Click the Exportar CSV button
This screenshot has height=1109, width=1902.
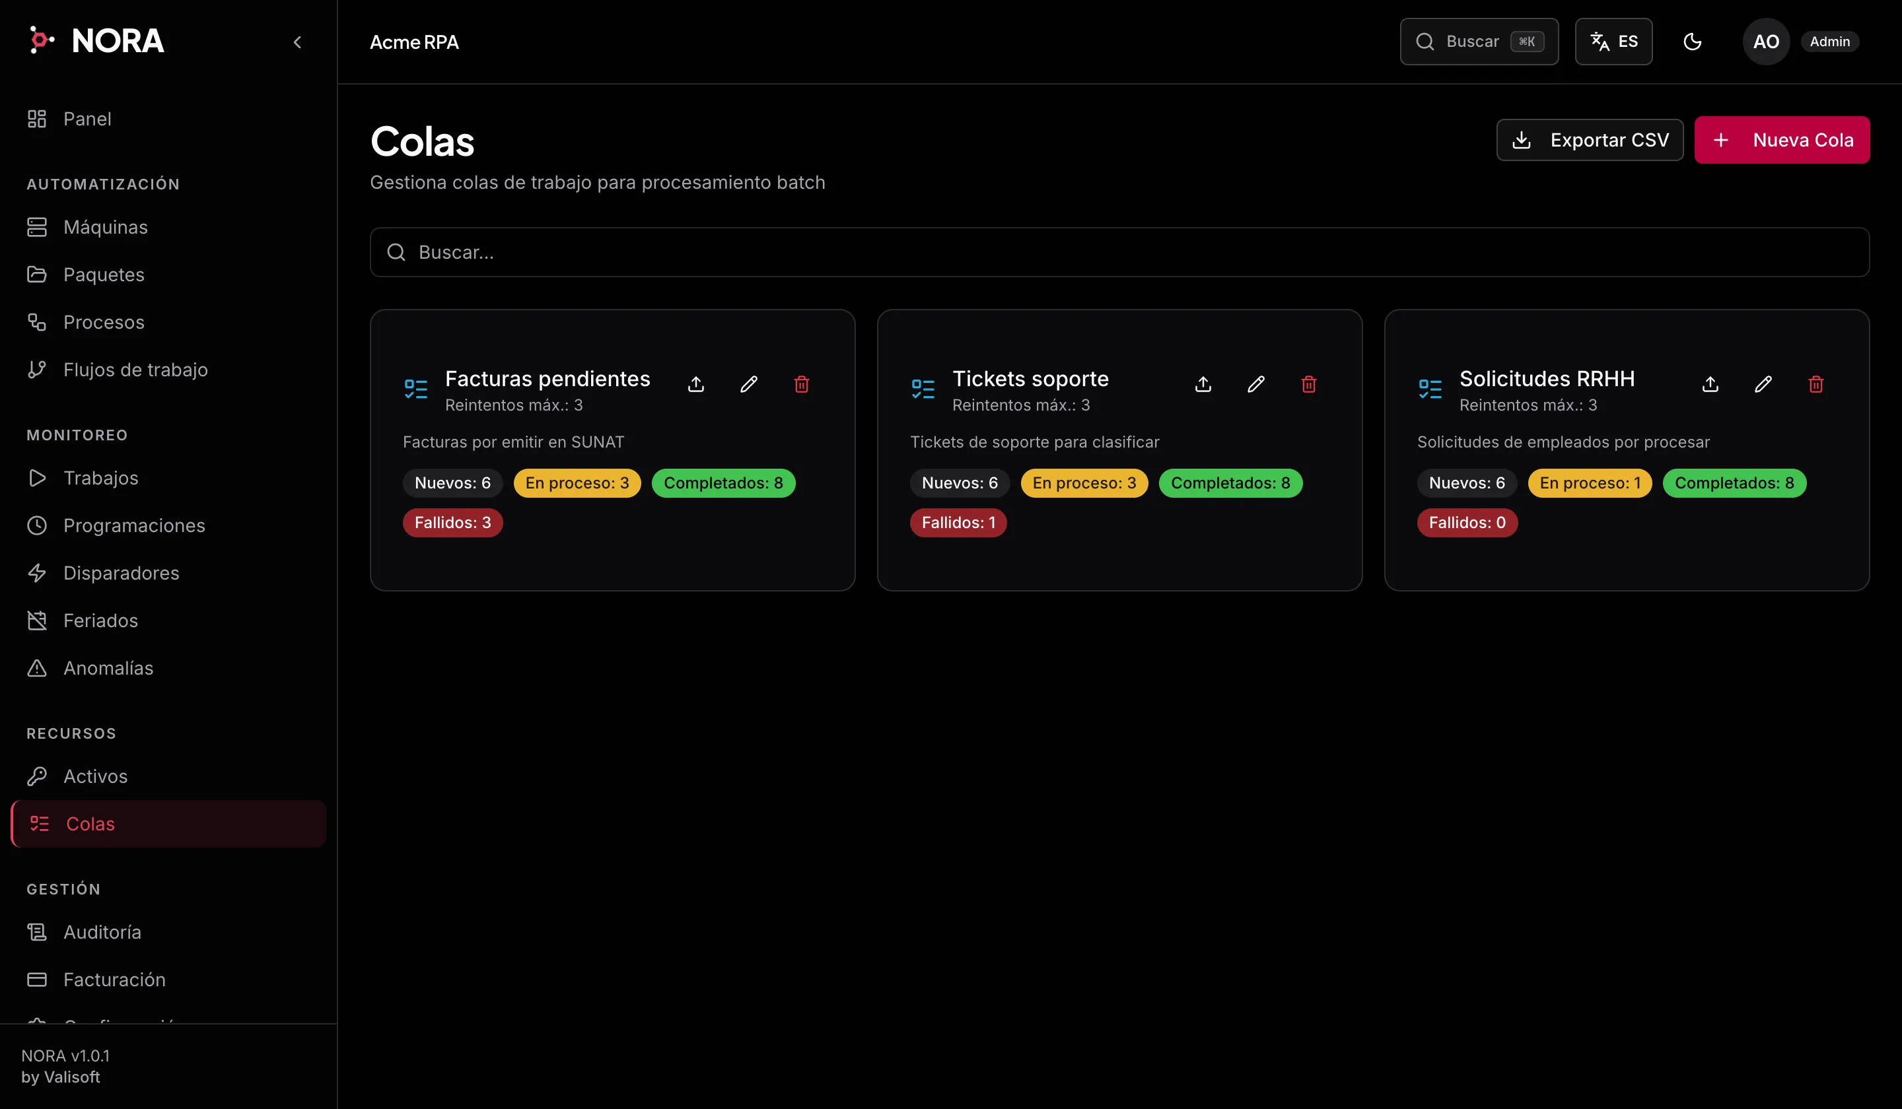(x=1590, y=139)
